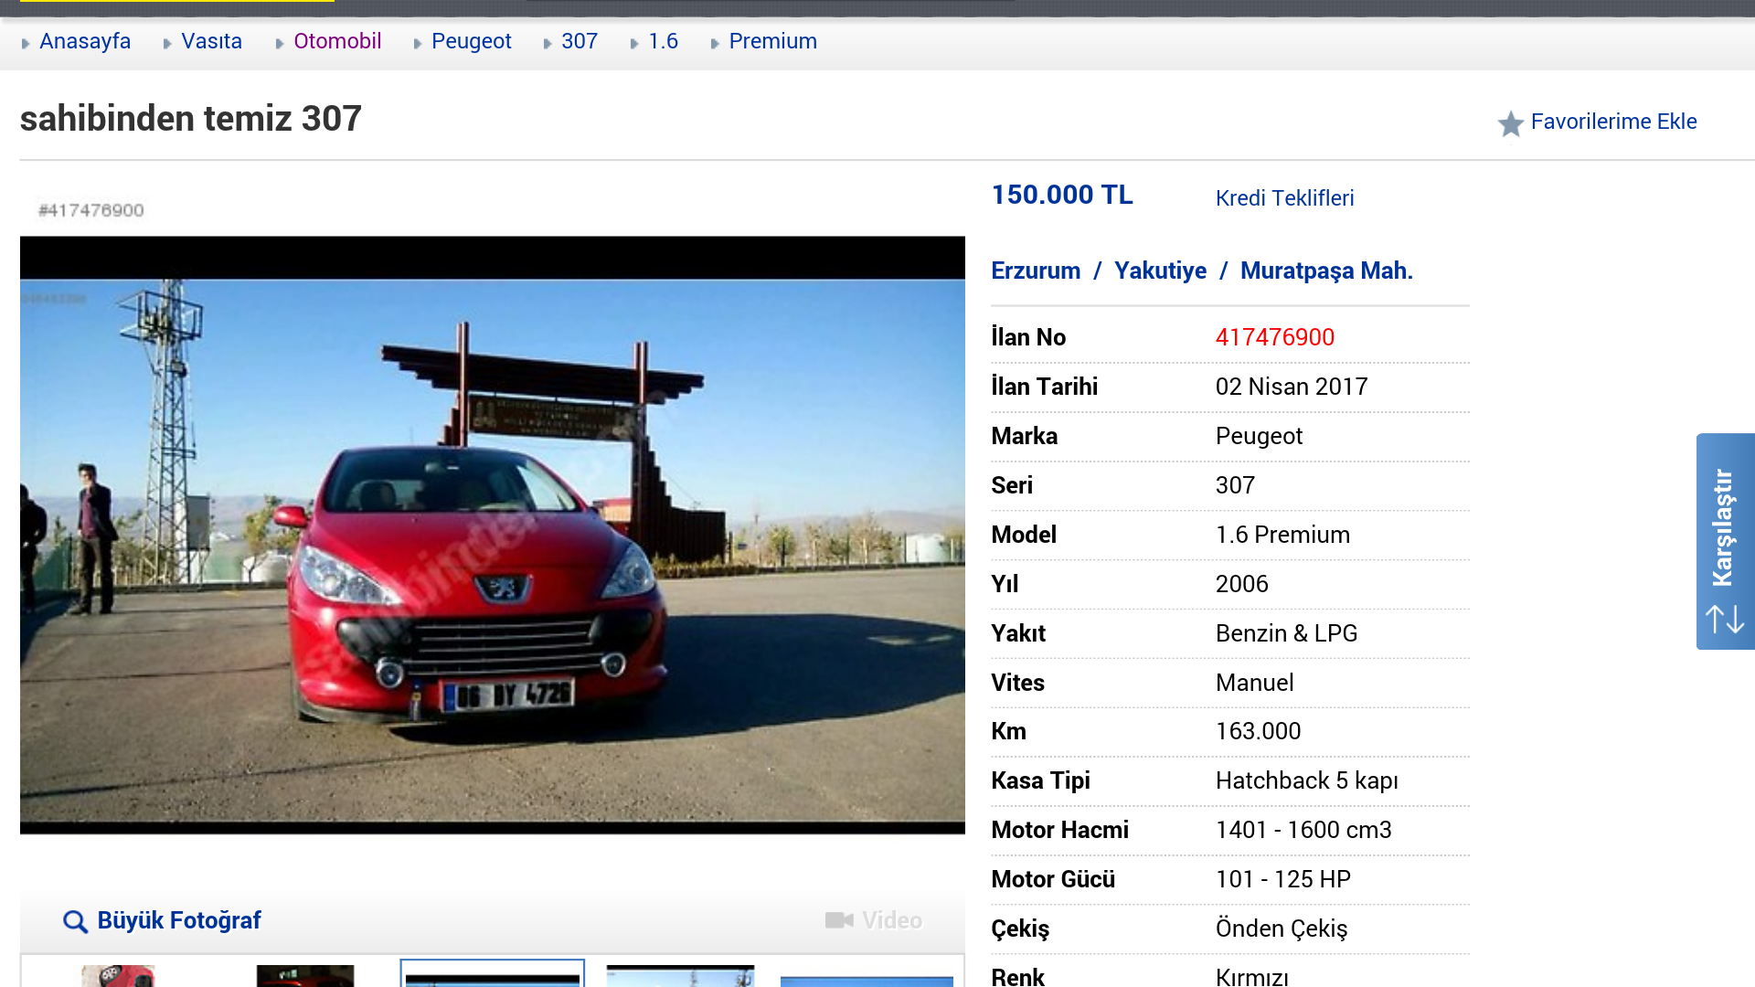
Task: Click the '163.000' km value
Action: tap(1258, 731)
